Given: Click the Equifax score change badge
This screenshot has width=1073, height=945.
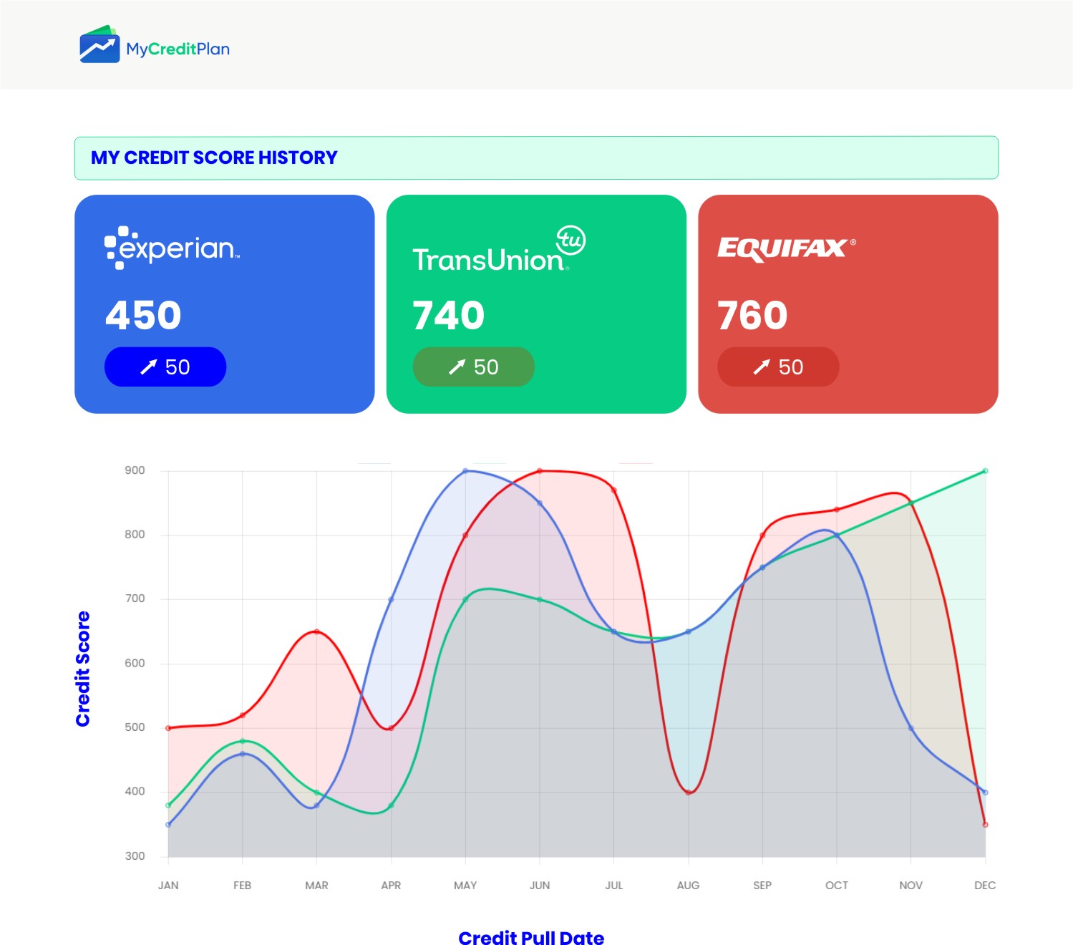Looking at the screenshot, I should [778, 367].
